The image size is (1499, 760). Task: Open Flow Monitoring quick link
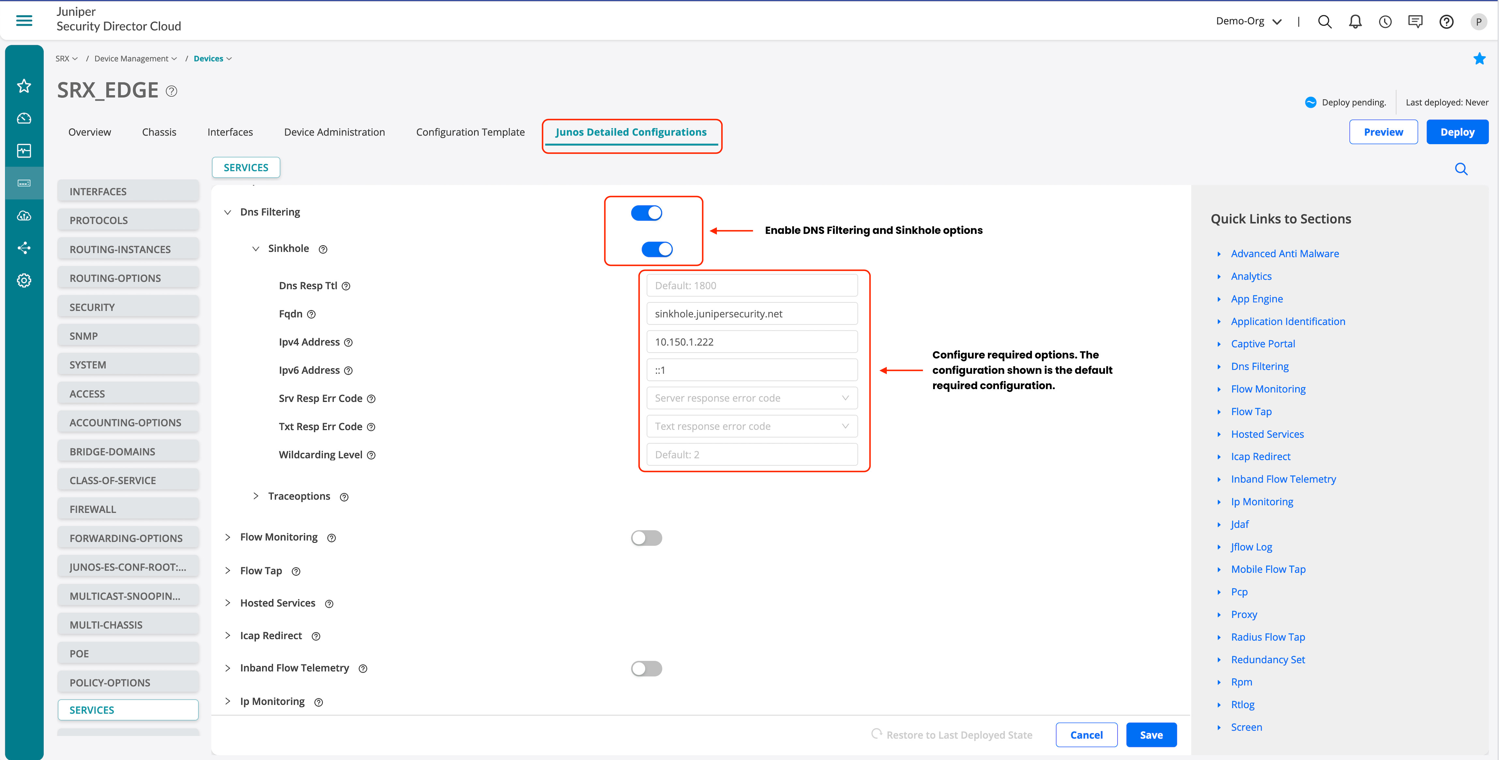point(1268,389)
